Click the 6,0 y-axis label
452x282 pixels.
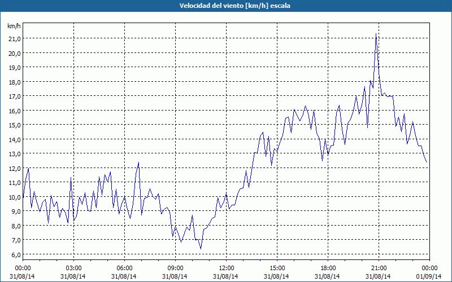click(x=16, y=254)
